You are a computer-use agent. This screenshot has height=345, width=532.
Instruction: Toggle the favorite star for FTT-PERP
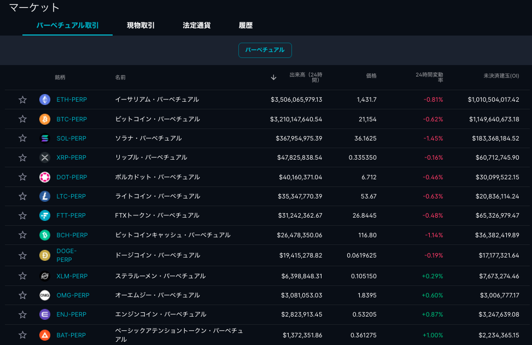[22, 215]
